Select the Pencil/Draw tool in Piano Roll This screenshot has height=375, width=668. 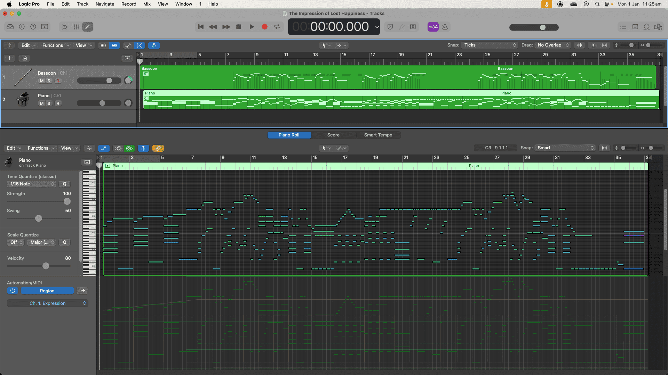[338, 148]
